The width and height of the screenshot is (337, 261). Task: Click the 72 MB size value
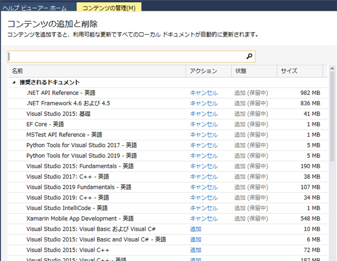point(312,250)
